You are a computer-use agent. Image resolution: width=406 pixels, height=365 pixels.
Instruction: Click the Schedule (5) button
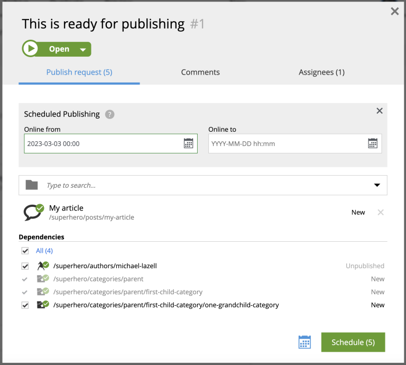pos(353,342)
